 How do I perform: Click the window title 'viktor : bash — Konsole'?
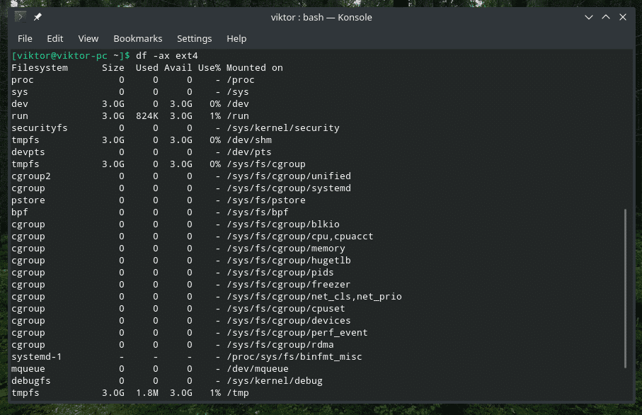pos(321,17)
